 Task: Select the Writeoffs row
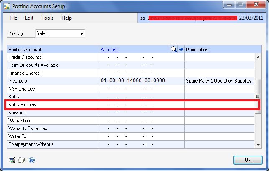131,136
